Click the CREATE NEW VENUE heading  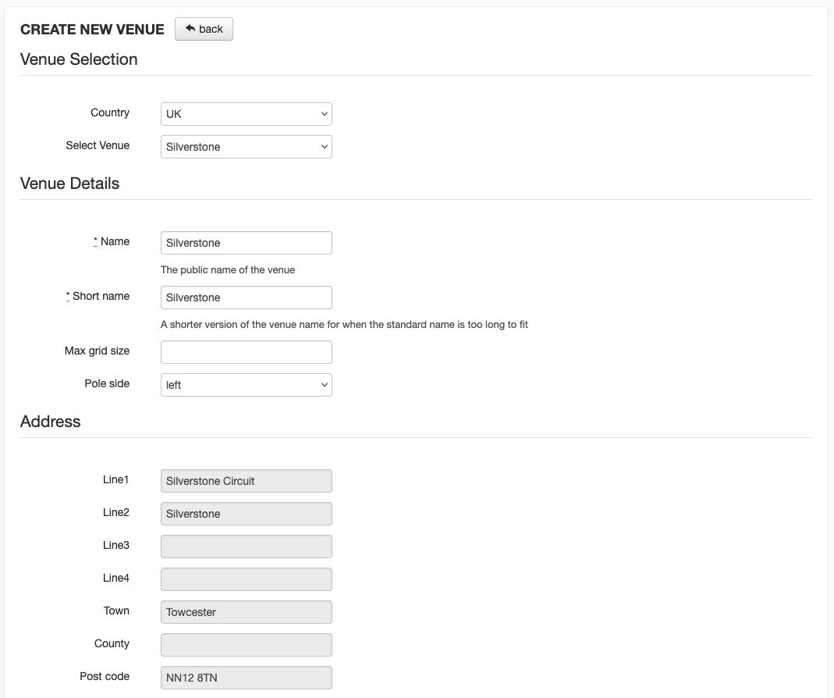click(x=92, y=30)
